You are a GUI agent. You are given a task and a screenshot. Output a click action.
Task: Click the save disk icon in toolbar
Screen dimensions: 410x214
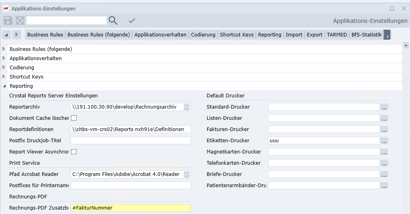click(x=8, y=20)
